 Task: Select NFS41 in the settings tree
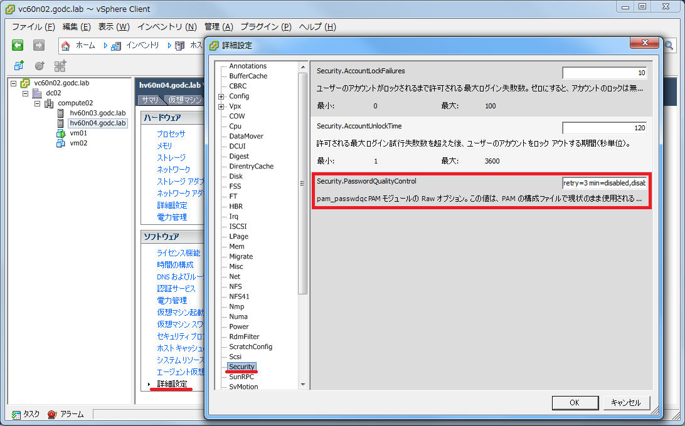(x=239, y=297)
